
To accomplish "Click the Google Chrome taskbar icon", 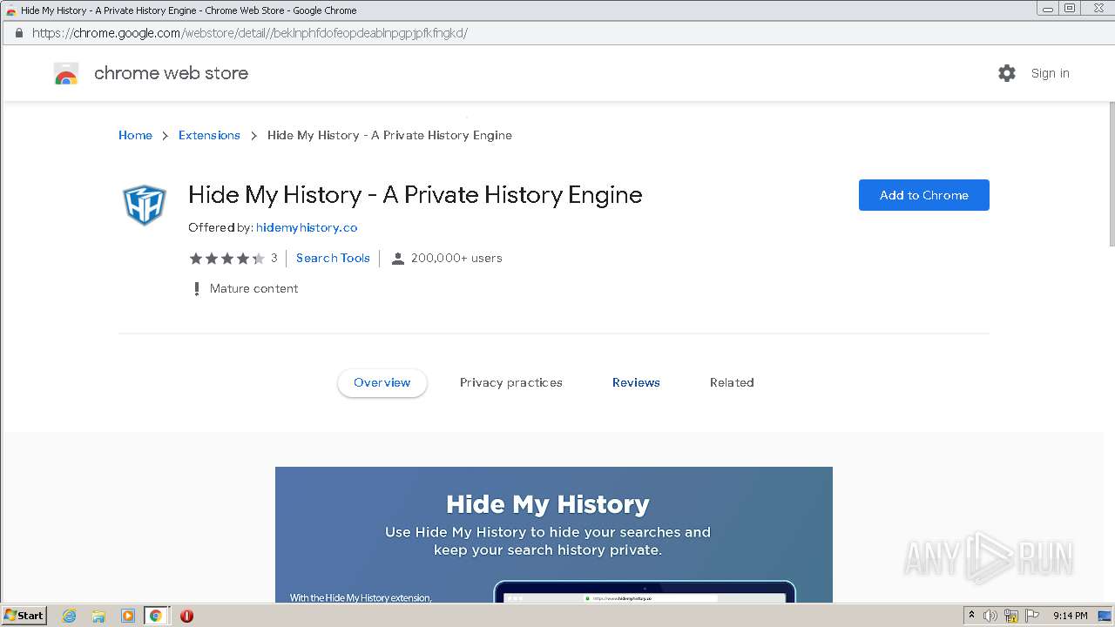I will [156, 616].
